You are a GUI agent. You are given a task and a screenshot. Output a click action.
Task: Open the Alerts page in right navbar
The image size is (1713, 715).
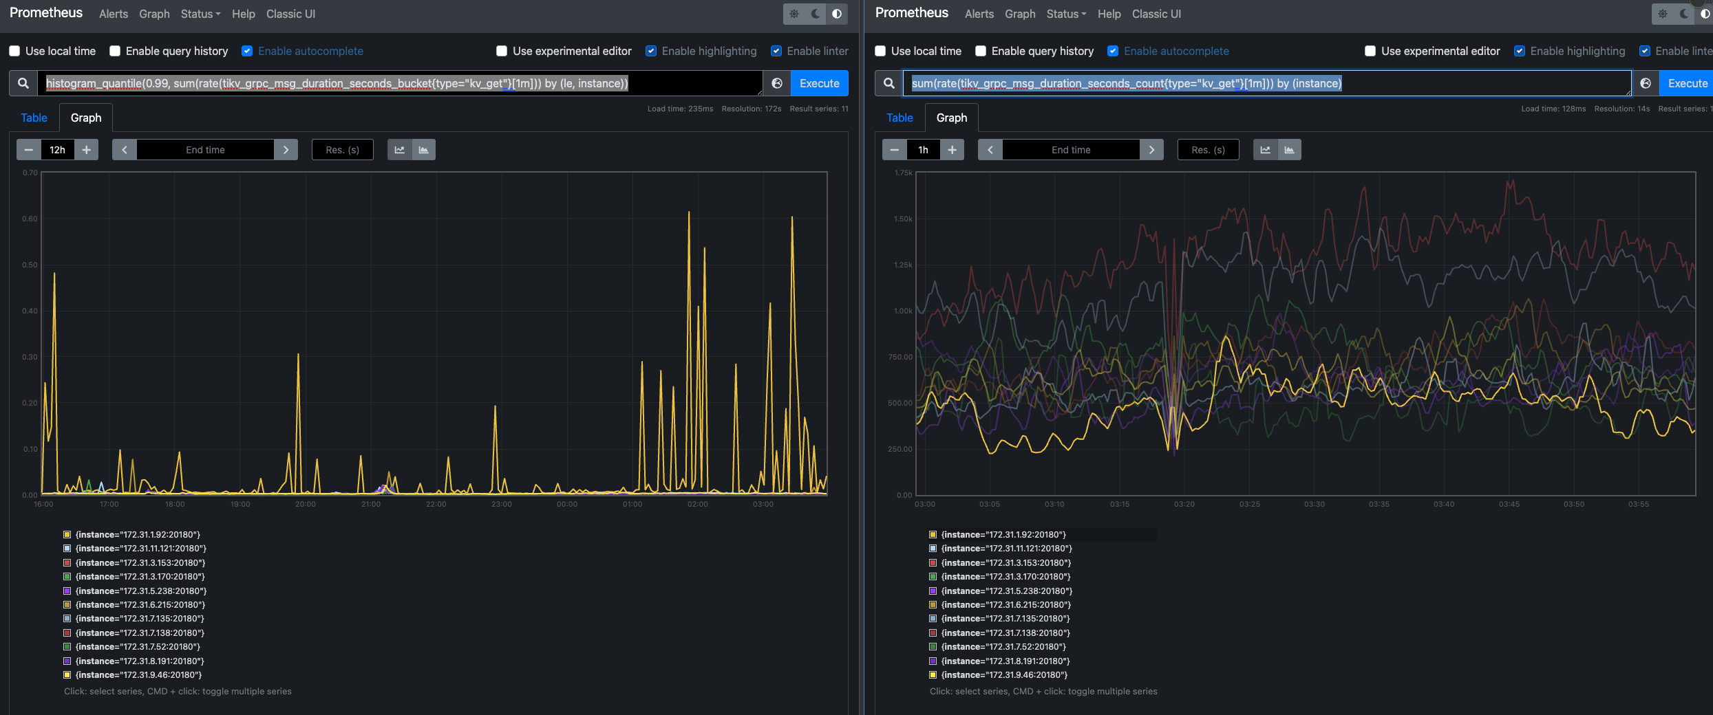979,14
